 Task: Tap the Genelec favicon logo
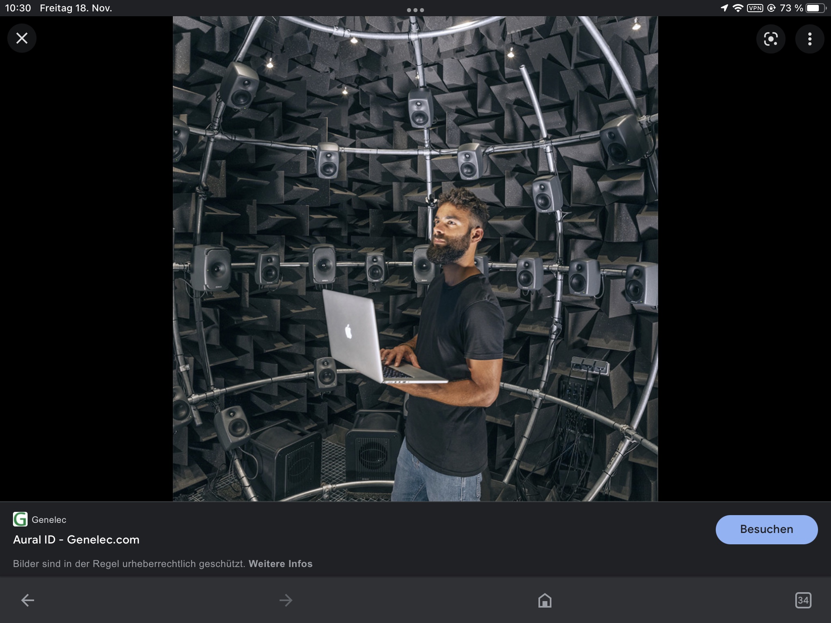pos(20,519)
